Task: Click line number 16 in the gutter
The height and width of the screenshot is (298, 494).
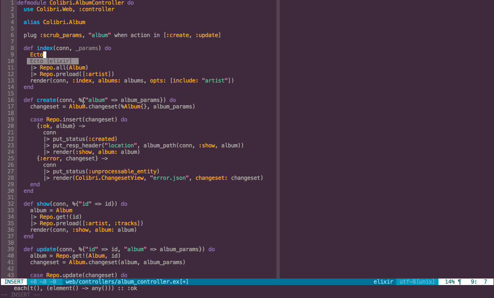Action: point(11,100)
